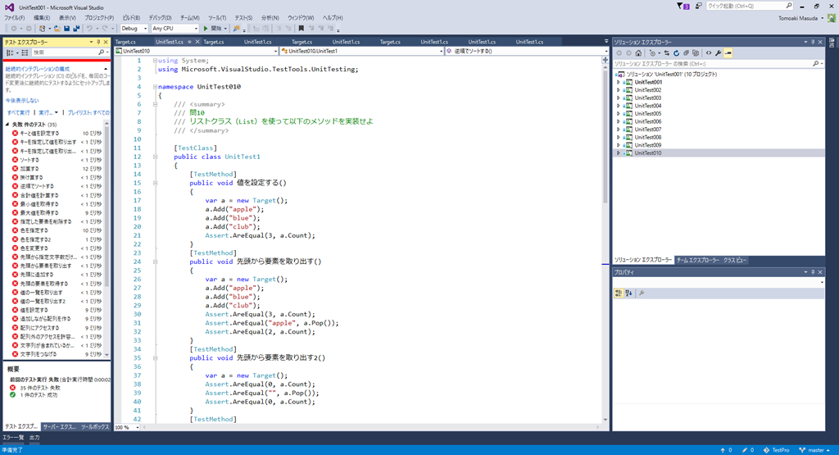Click the すべて実行 link
839x455 pixels.
18,112
